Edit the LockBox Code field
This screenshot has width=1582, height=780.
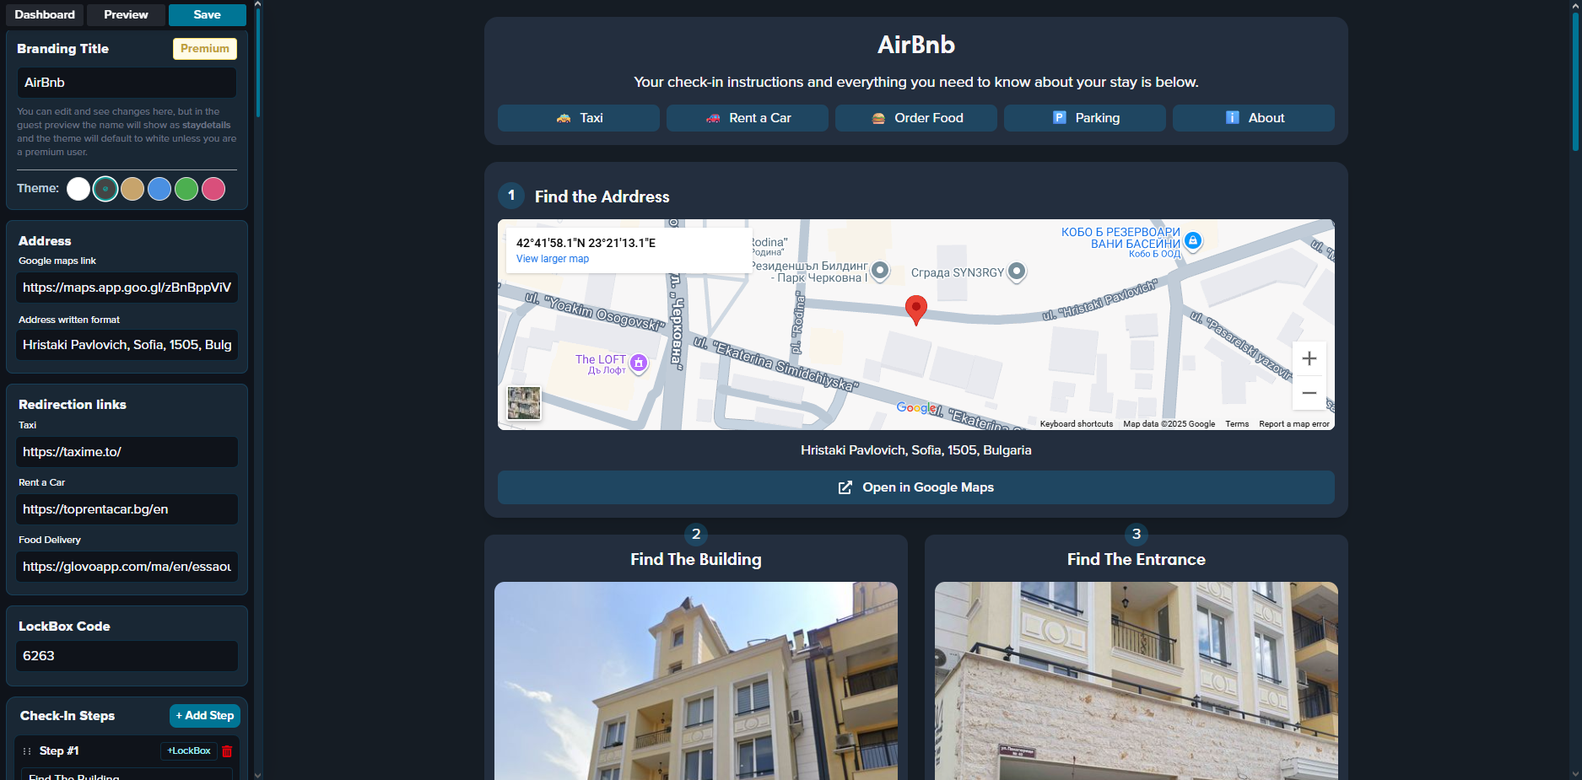click(127, 656)
